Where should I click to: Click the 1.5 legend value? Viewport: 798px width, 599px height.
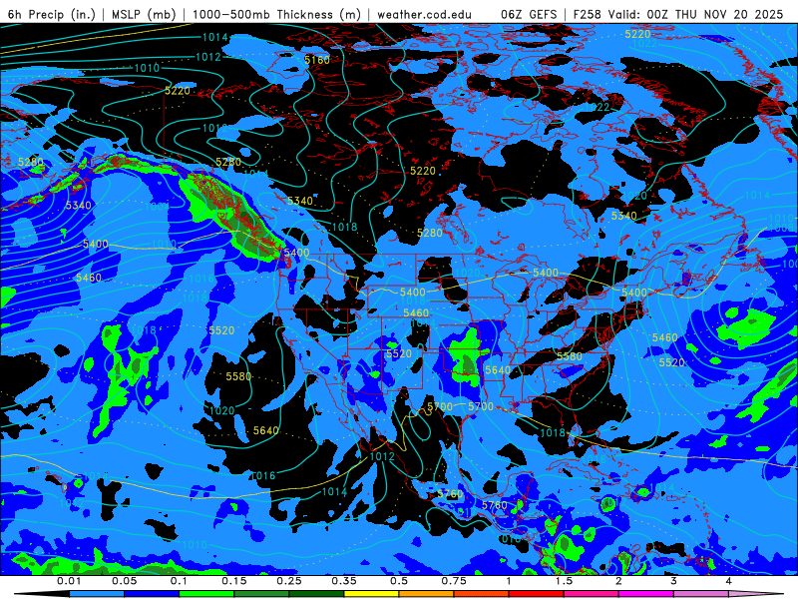point(564,581)
